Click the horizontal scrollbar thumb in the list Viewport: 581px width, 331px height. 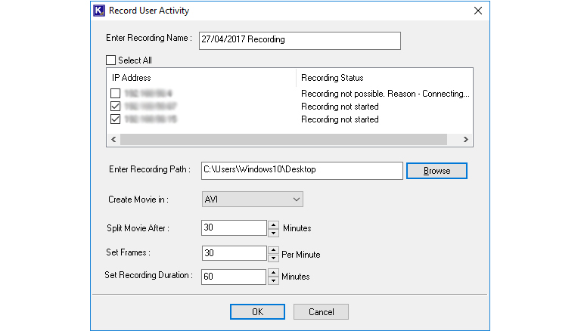(284, 140)
